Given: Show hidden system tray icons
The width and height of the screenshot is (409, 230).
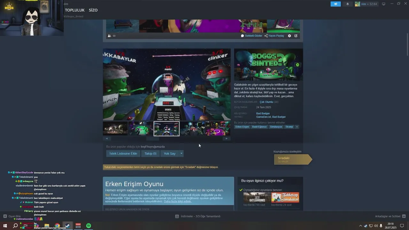Looking at the screenshot, I should click(x=361, y=226).
